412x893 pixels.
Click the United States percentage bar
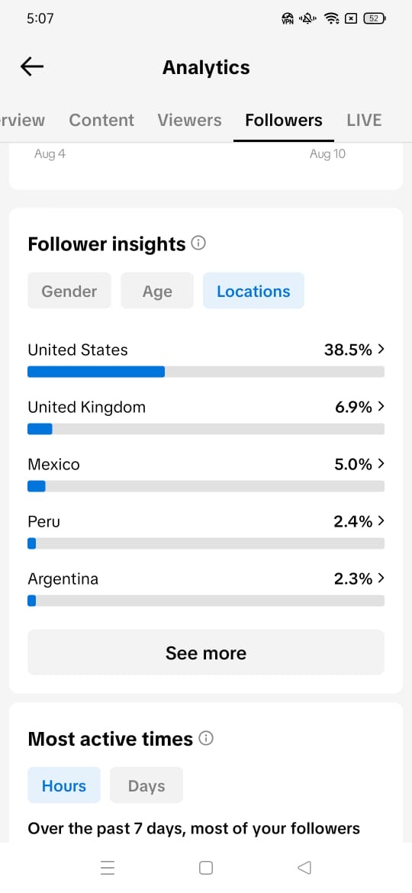206,372
